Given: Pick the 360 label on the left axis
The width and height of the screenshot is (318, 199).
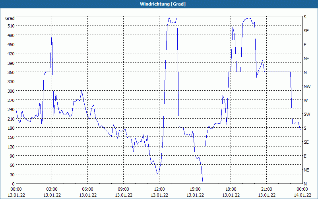Looking at the screenshot, I should (11, 72).
